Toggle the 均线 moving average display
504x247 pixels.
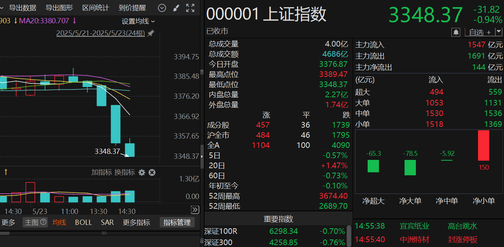point(59,222)
